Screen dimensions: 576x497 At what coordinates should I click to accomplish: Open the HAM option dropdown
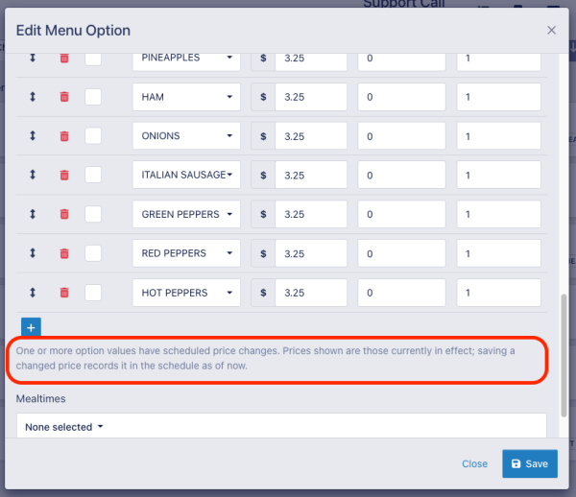186,97
